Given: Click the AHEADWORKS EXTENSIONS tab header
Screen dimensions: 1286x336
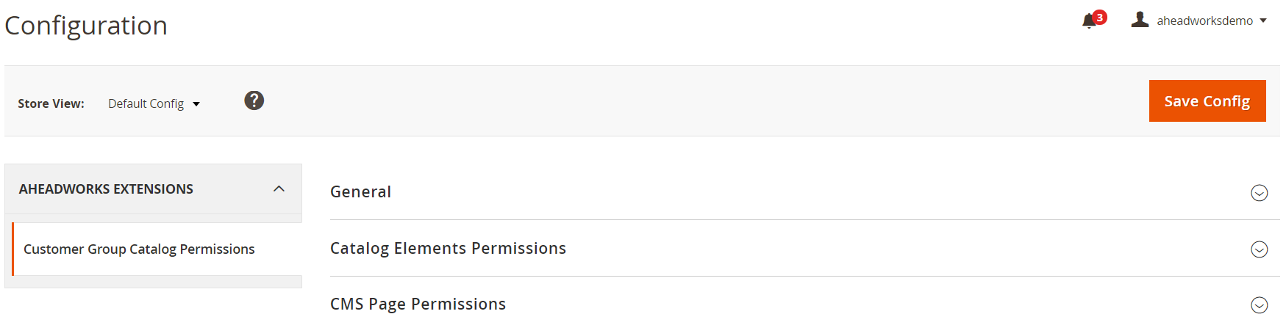Looking at the screenshot, I should pyautogui.click(x=106, y=189).
